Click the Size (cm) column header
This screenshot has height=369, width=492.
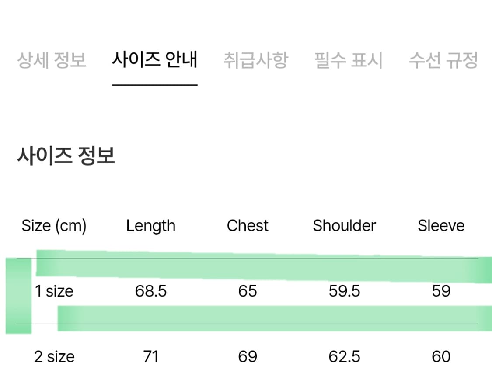pyautogui.click(x=54, y=225)
